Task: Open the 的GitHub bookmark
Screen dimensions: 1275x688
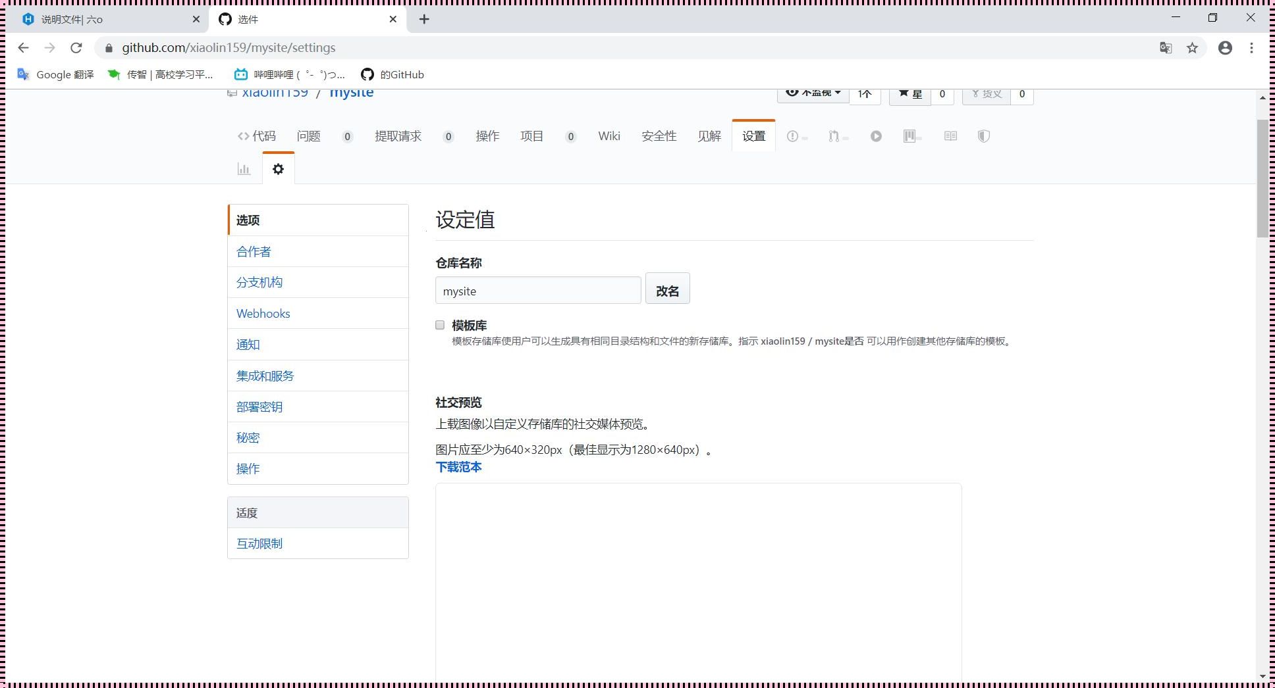Action: pyautogui.click(x=393, y=74)
